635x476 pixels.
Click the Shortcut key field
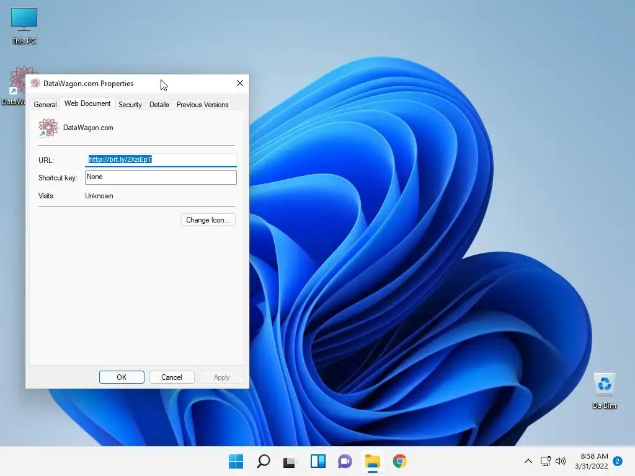[x=161, y=177]
